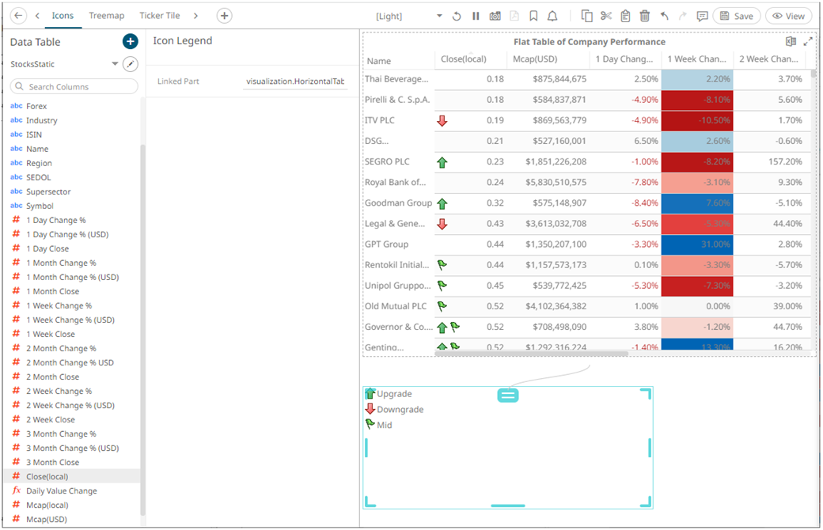This screenshot has height=530, width=823.
Task: Add a new data table
Action: coord(131,42)
